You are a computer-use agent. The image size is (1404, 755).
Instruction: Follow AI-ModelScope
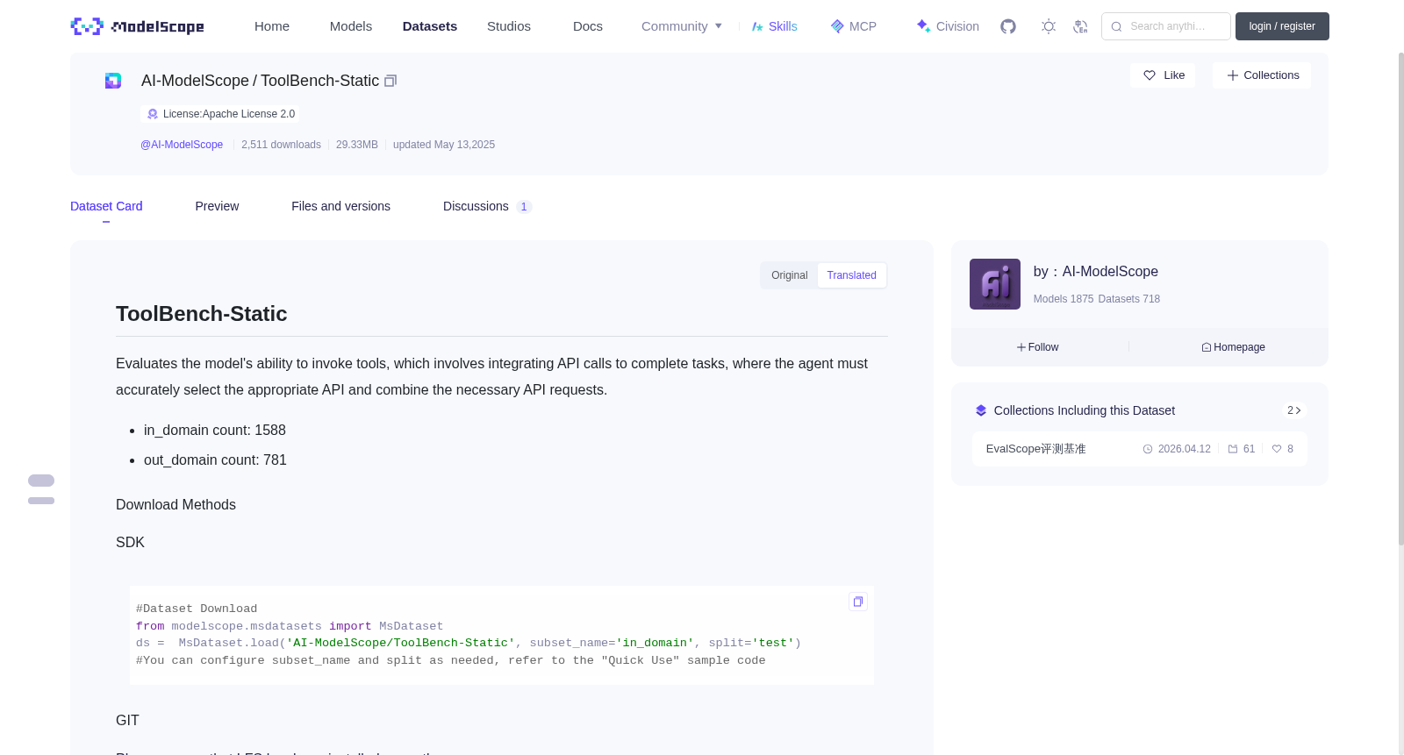point(1037,347)
